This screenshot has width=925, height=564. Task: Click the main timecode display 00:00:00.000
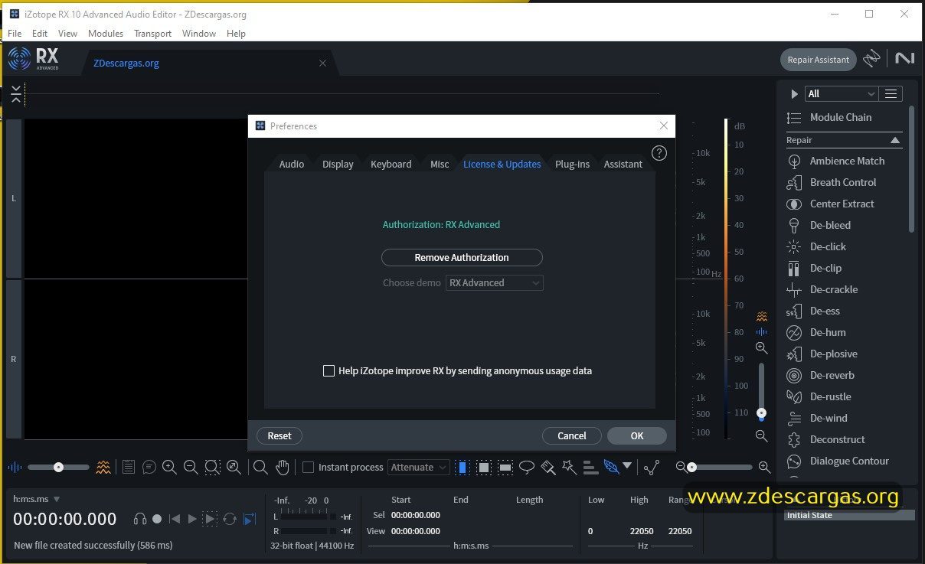coord(65,519)
